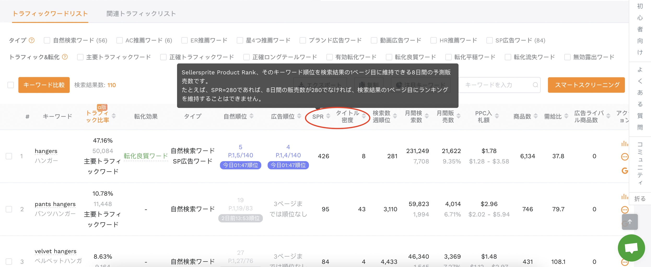Click the scroll-to-top arrow button
651x267 pixels.
point(630,222)
